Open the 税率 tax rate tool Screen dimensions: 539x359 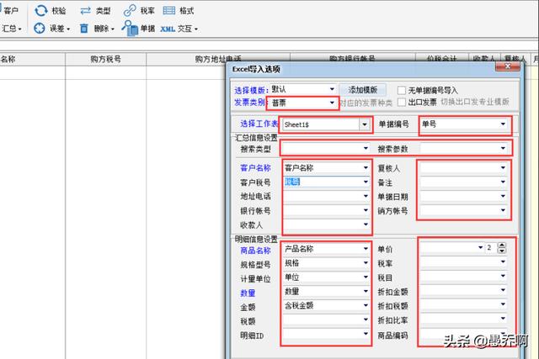(x=130, y=10)
